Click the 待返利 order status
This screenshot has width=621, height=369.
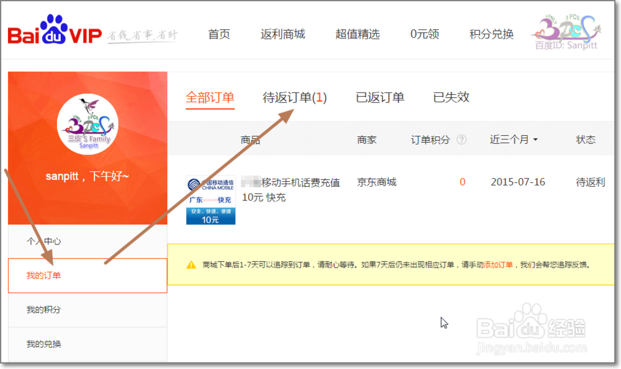pos(590,182)
